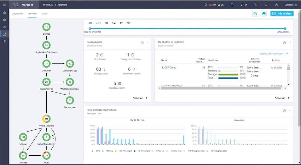Screen dimensions: 301x165
Task: Select the 7D time range
Action: [x=106, y=23]
